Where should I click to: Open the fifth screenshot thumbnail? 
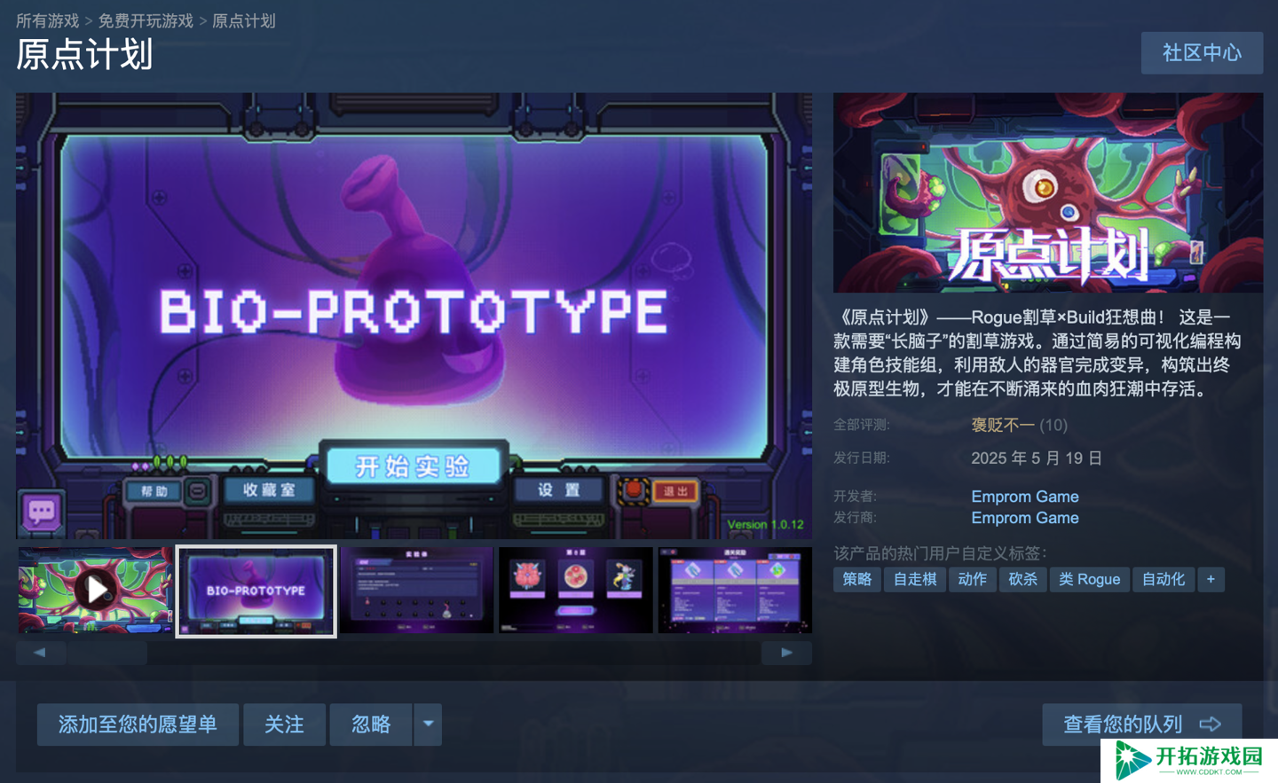tap(735, 590)
